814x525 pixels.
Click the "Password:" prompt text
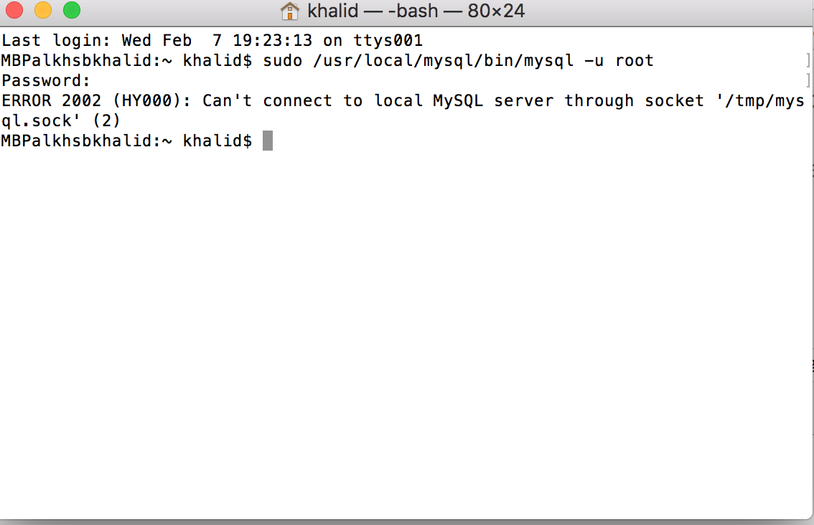pos(46,80)
